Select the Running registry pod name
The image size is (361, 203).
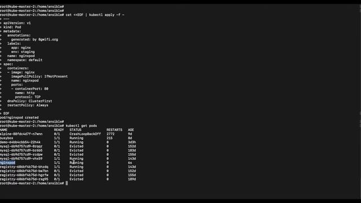[24, 167]
